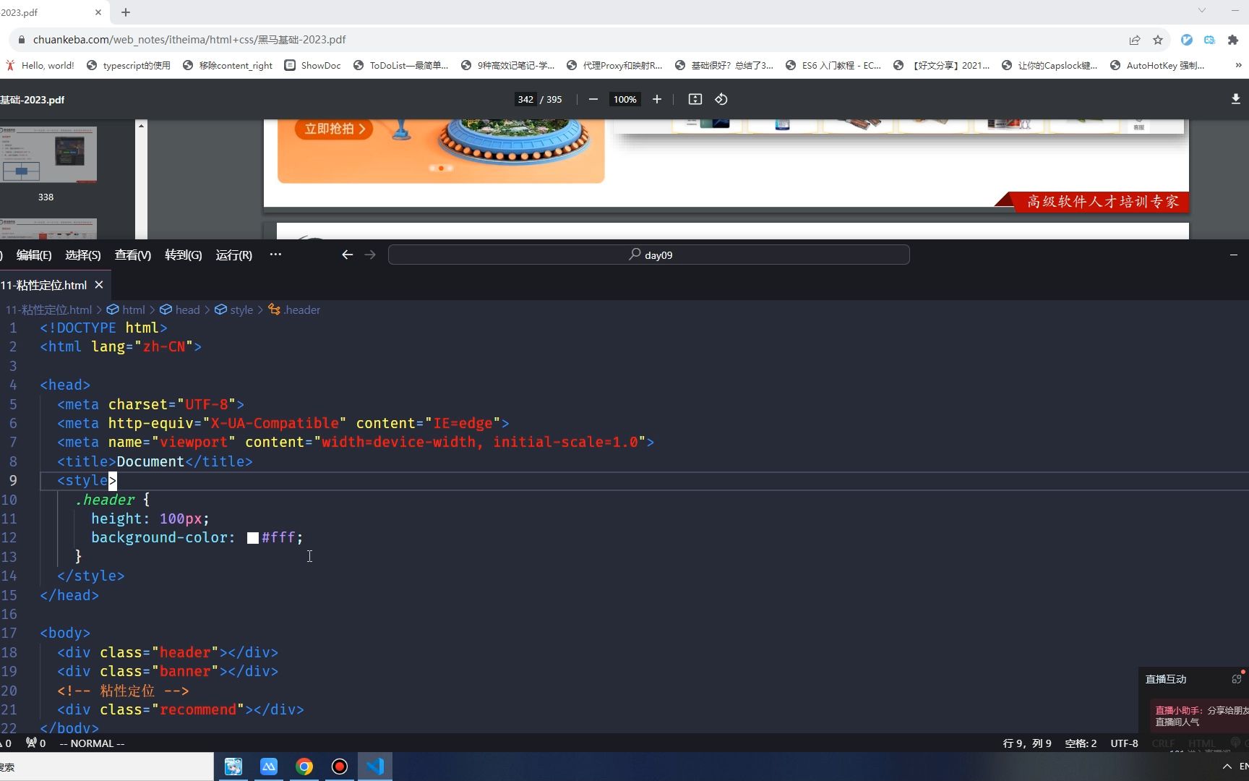Open the 'typescript的使用' bookmark
This screenshot has height=781, width=1249.
(129, 65)
